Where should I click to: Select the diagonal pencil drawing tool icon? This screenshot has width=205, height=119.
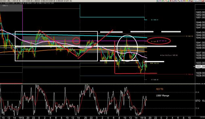coord(179,1)
